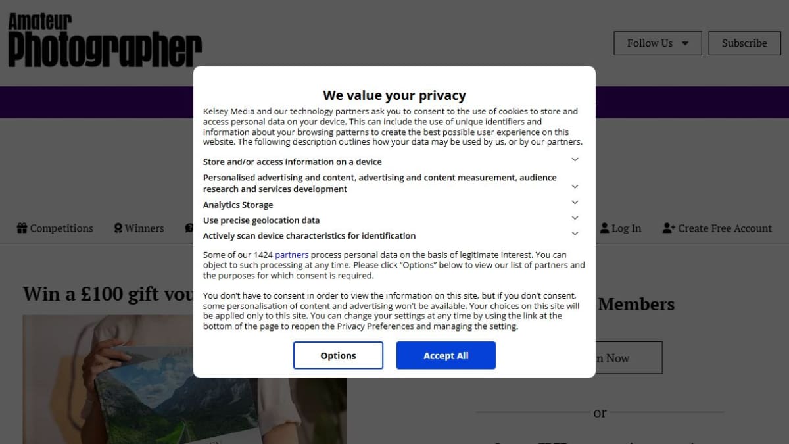Open the partners link

pos(292,255)
